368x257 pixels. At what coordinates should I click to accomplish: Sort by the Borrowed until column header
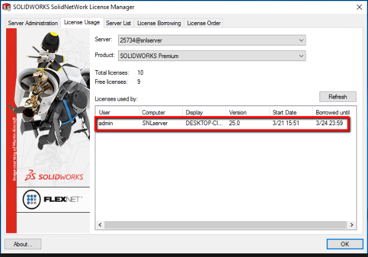tap(333, 112)
